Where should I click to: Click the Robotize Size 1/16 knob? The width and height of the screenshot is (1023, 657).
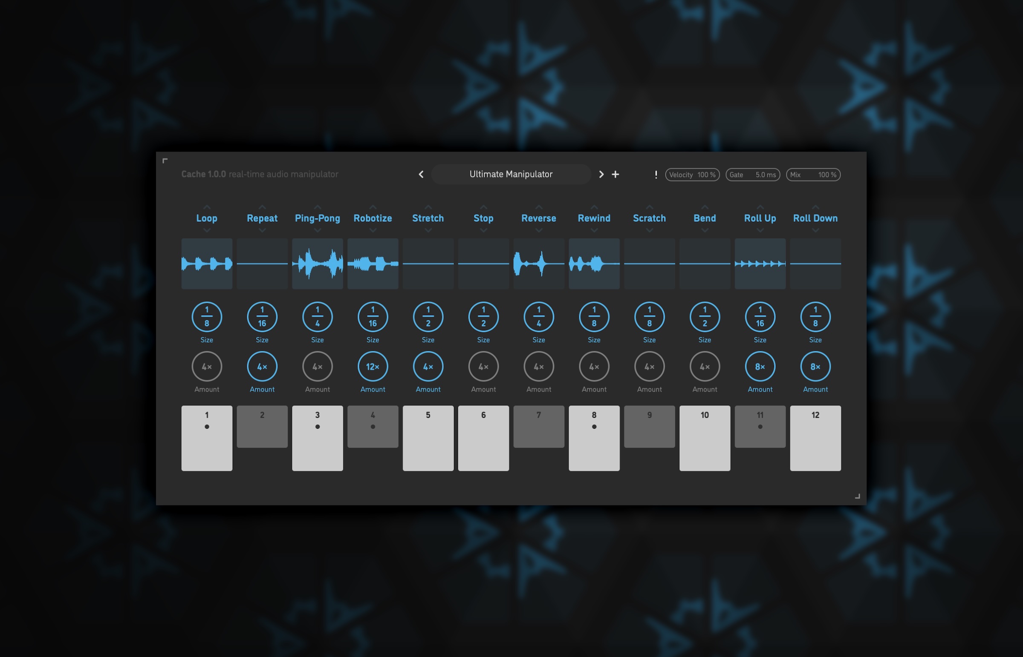pyautogui.click(x=372, y=317)
